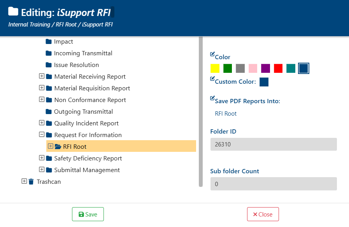Click the Material Receiving Report folder icon
The width and height of the screenshot is (349, 227).
pos(49,77)
